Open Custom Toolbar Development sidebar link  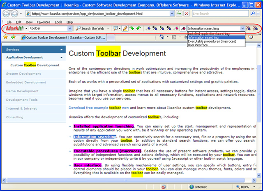(35, 65)
